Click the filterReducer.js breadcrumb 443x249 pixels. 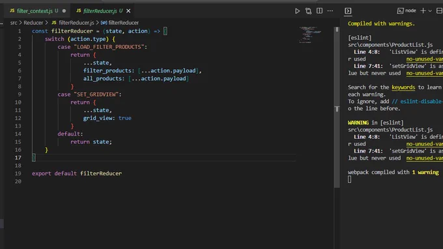76,23
